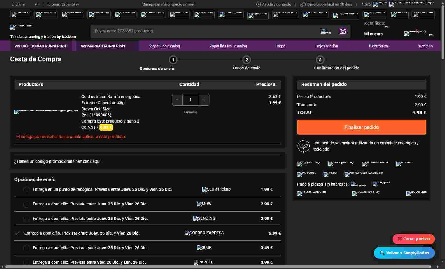The image size is (445, 269).
Task: Click the Eliminar product link
Action: (190, 112)
